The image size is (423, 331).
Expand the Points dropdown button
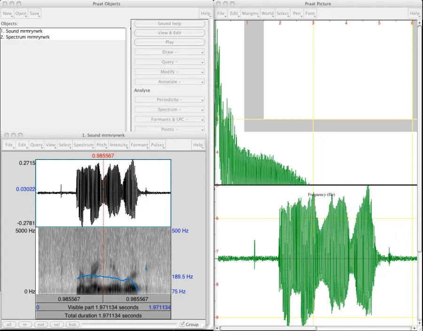(x=169, y=130)
